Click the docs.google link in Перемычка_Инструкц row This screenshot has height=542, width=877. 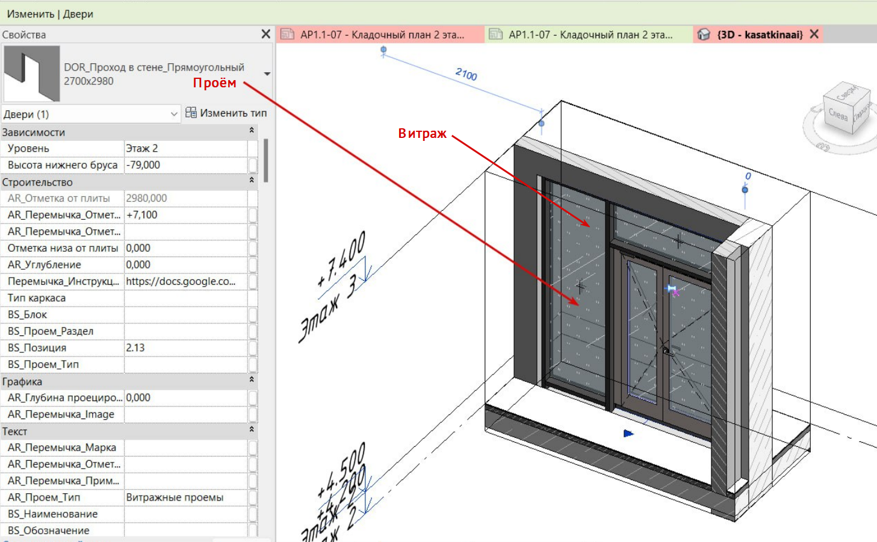tap(181, 281)
